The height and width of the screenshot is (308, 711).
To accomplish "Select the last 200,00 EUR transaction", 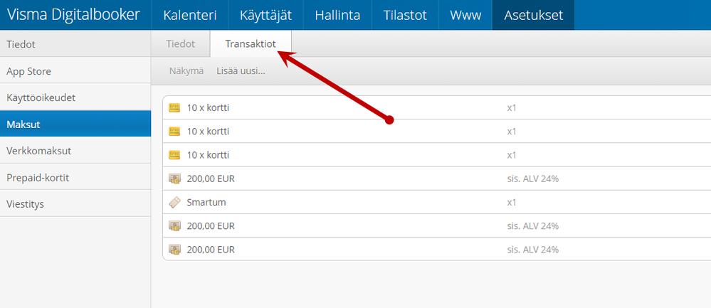I will (x=437, y=250).
